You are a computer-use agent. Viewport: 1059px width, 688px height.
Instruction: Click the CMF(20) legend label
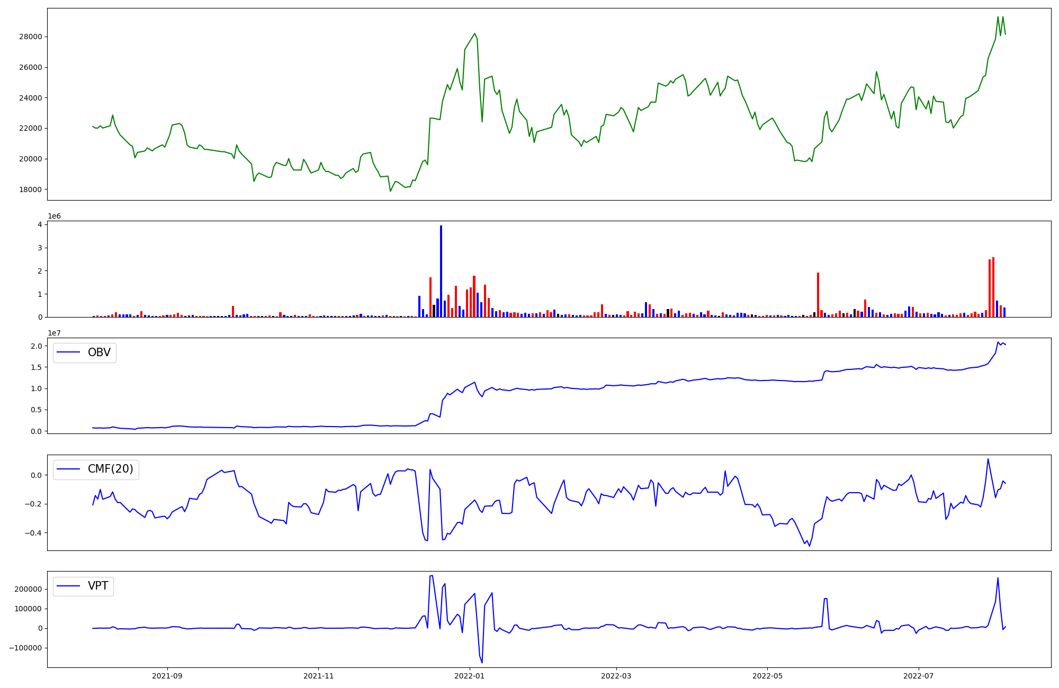pyautogui.click(x=110, y=469)
